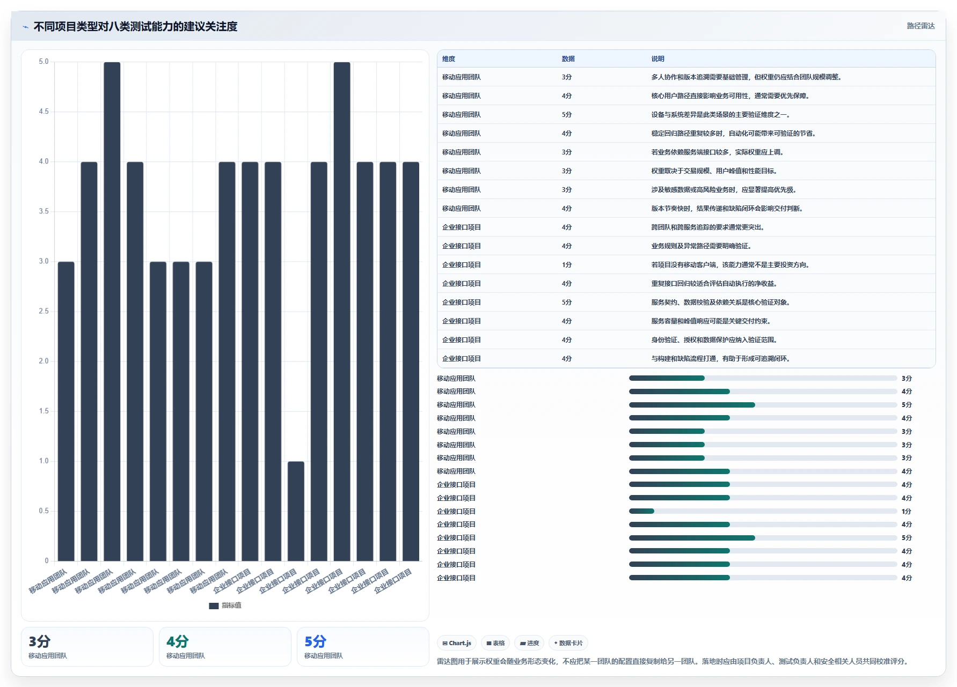Screen dimensions: 957x687
Task: Click the 企业接口项目 progress bar showing 5分
Action: click(x=763, y=538)
